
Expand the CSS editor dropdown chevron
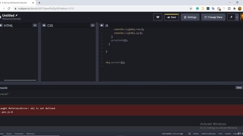click(93, 25)
